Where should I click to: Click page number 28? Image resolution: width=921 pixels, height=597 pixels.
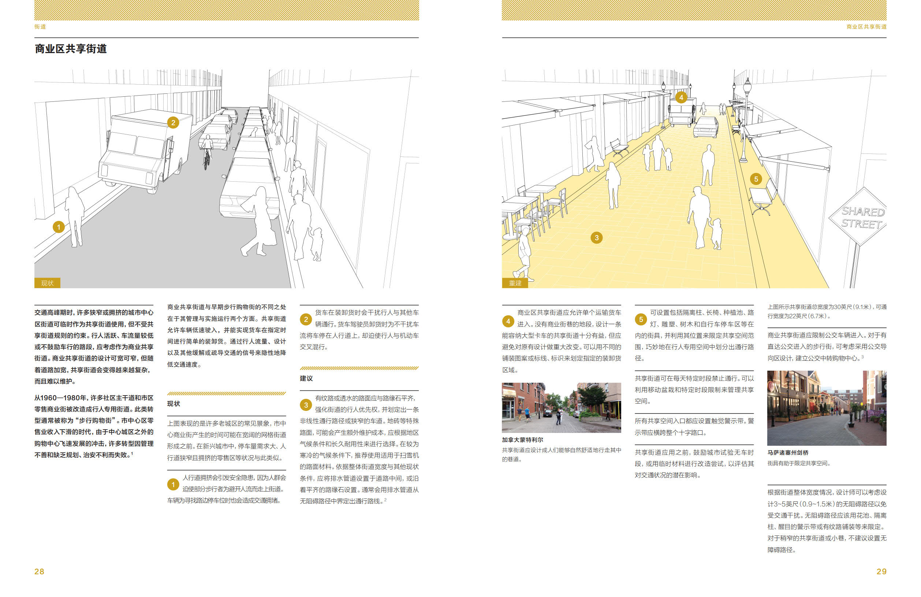point(40,571)
